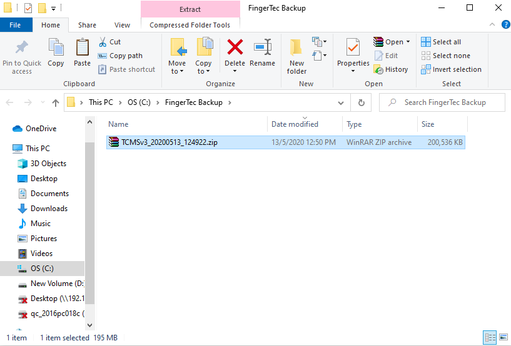
Task: Open the Move to folder menu
Action: (x=177, y=56)
